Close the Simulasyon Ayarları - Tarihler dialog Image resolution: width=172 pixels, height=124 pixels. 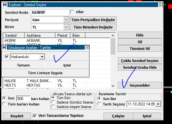[x=87, y=48]
